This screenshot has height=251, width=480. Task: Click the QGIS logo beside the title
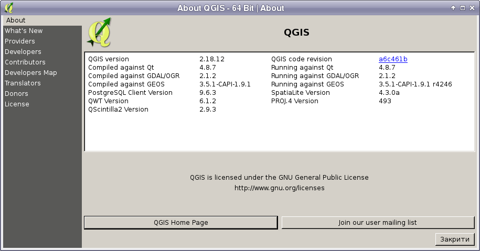pyautogui.click(x=100, y=32)
